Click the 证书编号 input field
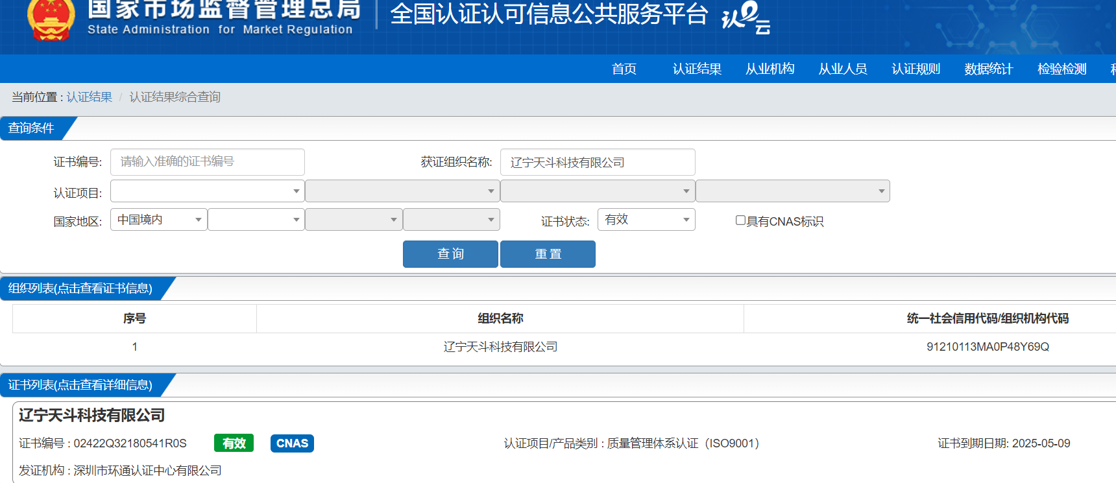Image resolution: width=1116 pixels, height=483 pixels. [208, 162]
